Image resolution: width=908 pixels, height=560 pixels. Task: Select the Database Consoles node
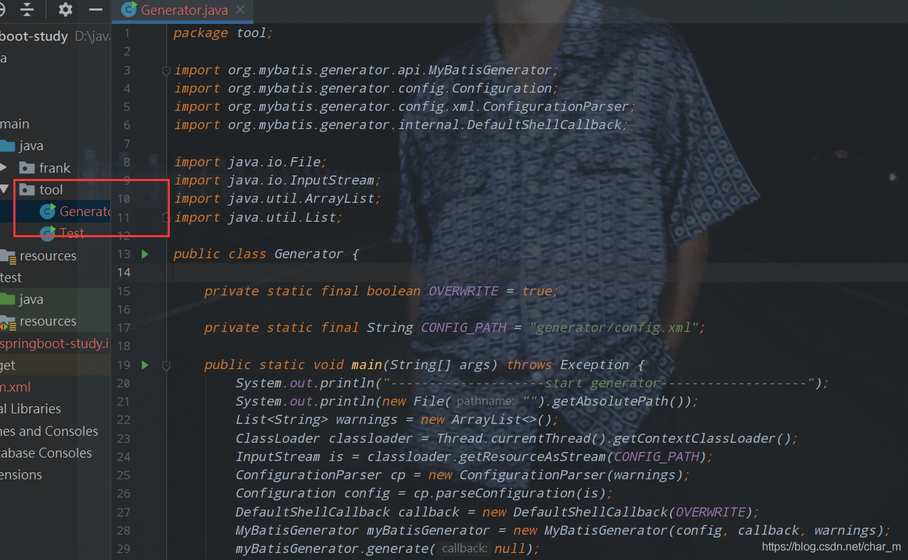tap(46, 453)
